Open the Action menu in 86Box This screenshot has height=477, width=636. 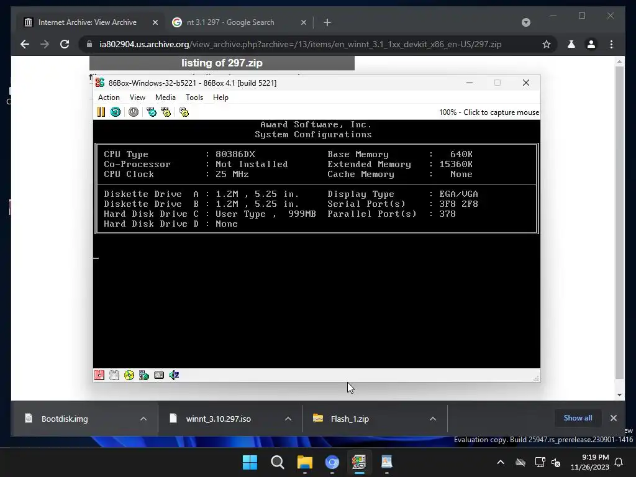pyautogui.click(x=109, y=98)
